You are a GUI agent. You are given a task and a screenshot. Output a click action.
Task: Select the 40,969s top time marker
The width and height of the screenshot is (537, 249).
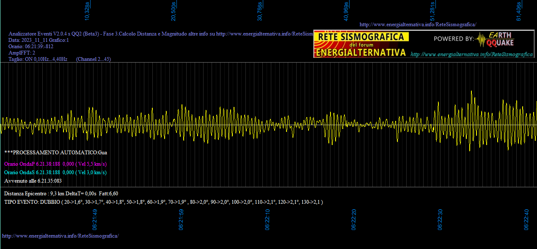point(346,11)
